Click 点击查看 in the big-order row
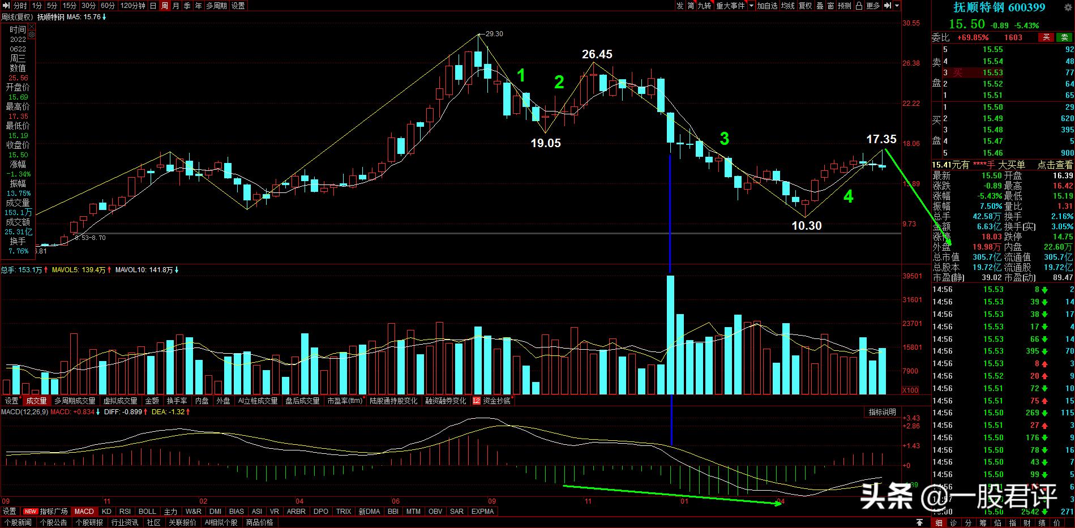 tap(1055, 165)
